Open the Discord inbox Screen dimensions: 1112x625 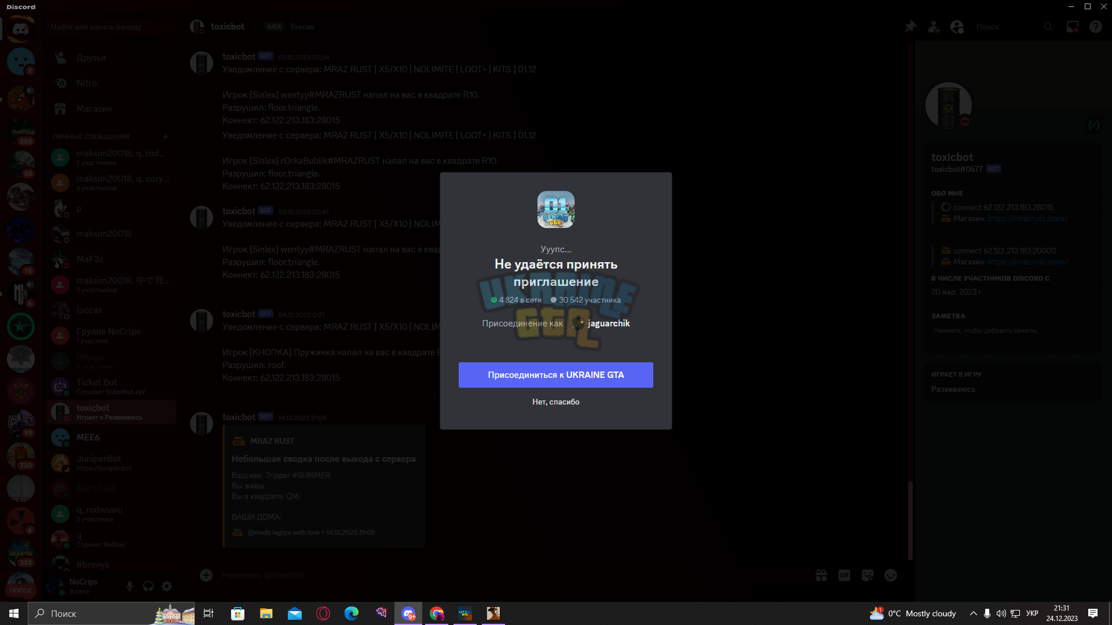pos(1073,27)
